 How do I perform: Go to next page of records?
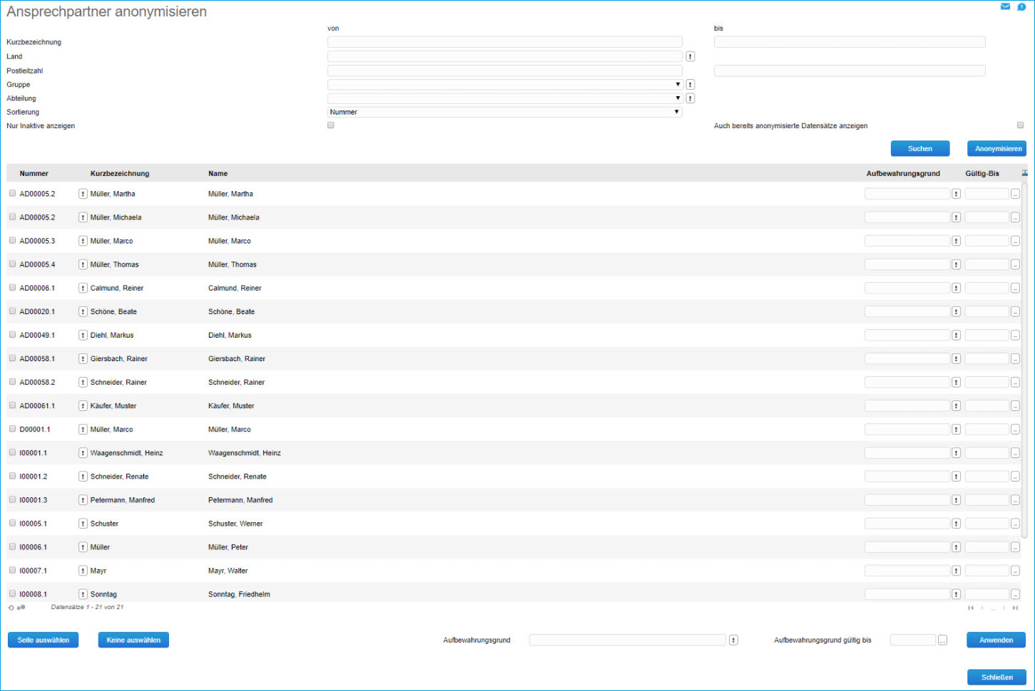coord(1004,608)
